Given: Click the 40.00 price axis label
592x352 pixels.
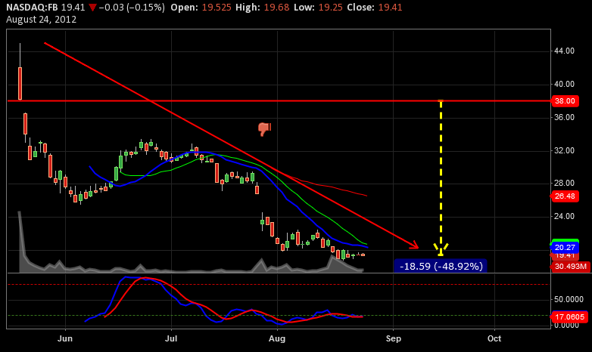Looking at the screenshot, I should tap(564, 84).
